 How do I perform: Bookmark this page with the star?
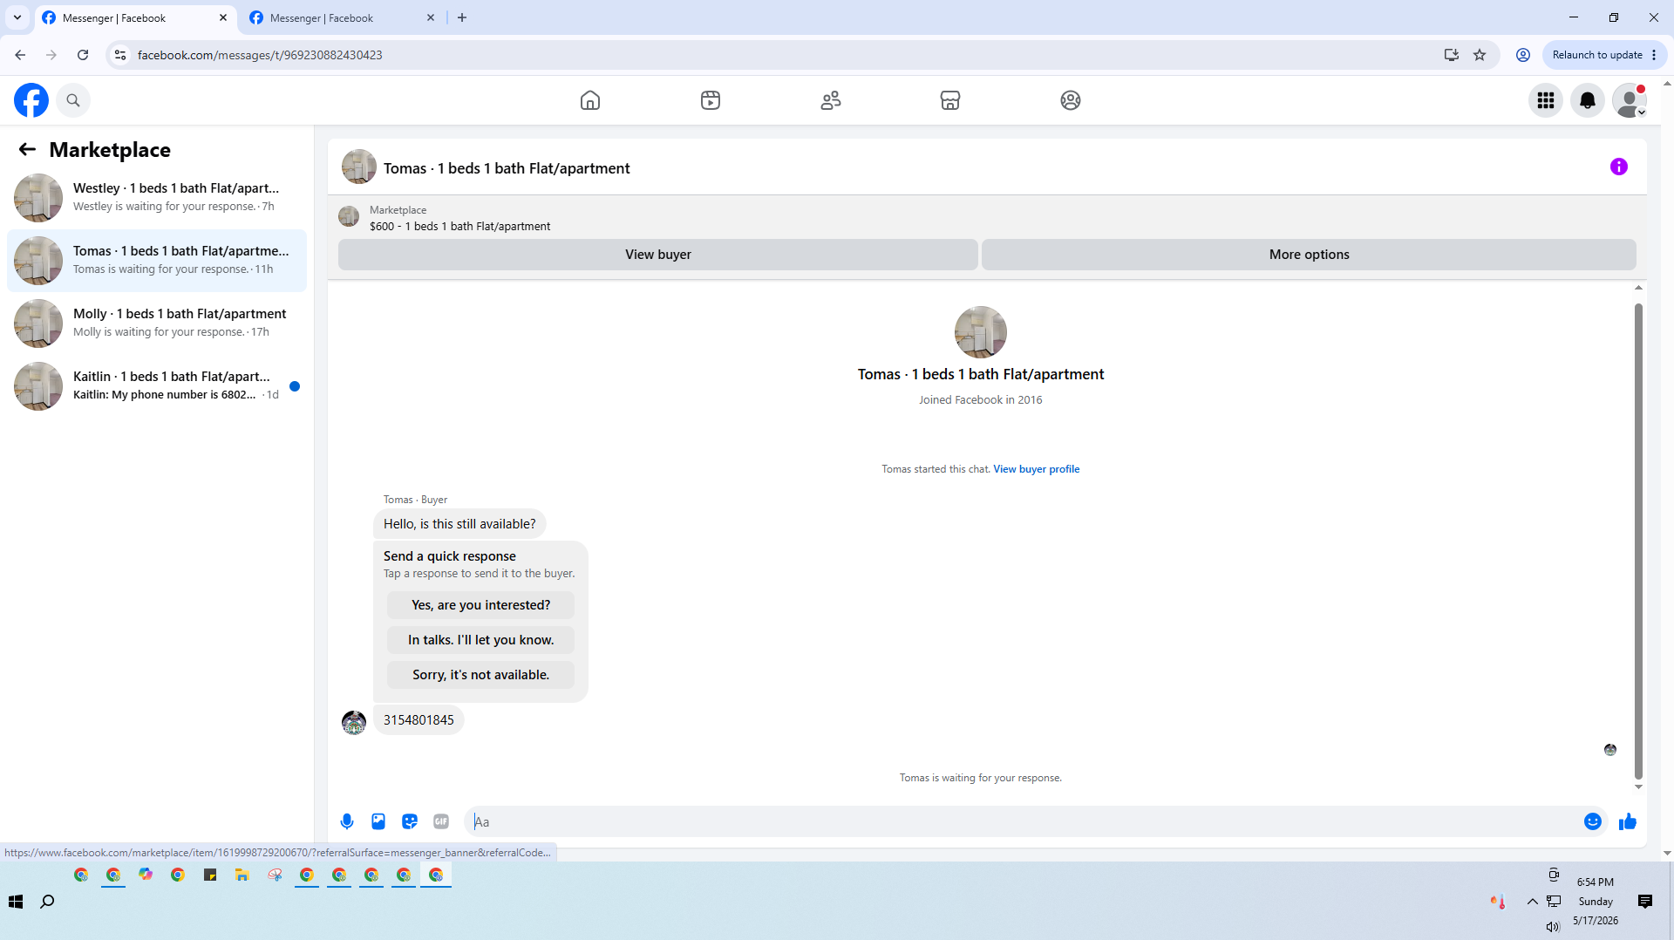click(1480, 55)
